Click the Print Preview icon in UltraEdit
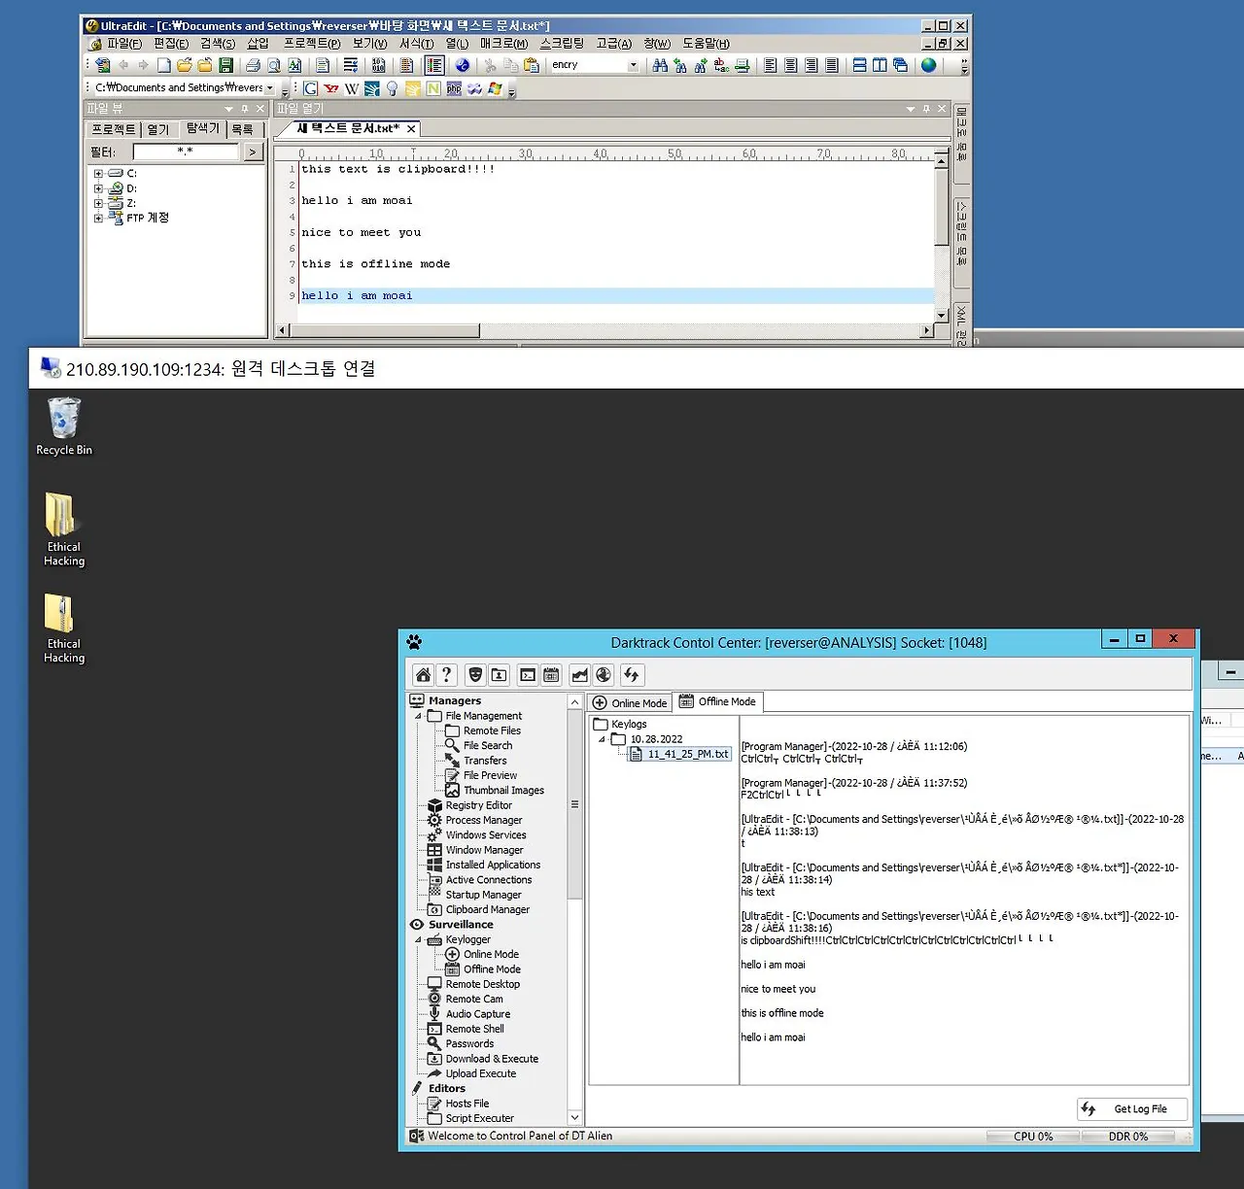The width and height of the screenshot is (1244, 1189). [x=274, y=65]
